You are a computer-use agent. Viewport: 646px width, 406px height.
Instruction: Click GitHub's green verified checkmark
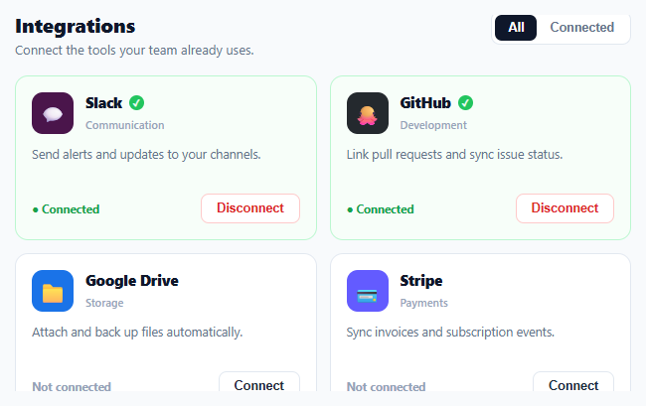[465, 103]
